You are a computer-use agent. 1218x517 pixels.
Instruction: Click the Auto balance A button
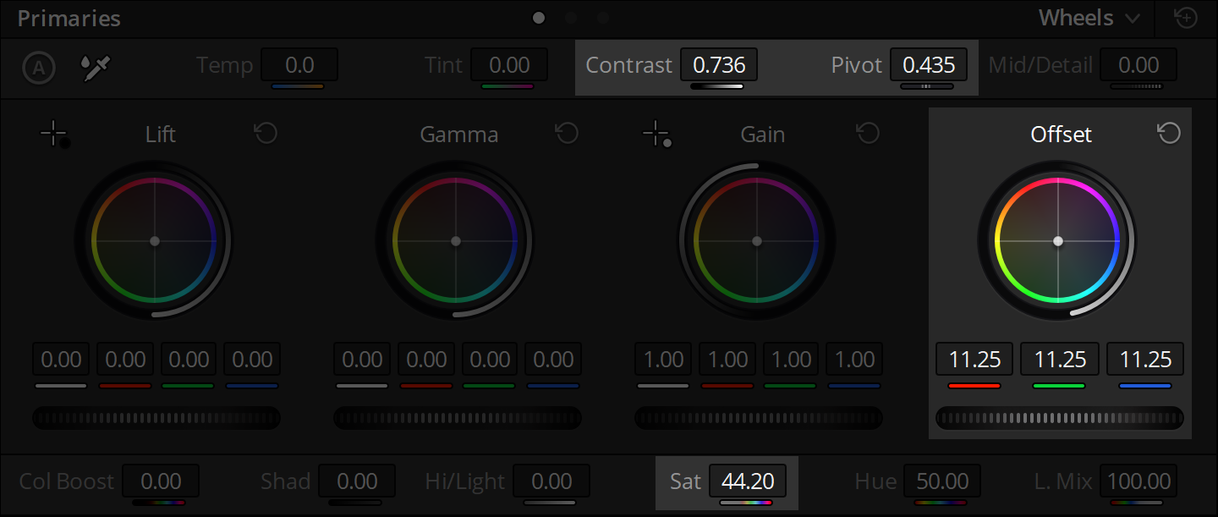[x=39, y=68]
